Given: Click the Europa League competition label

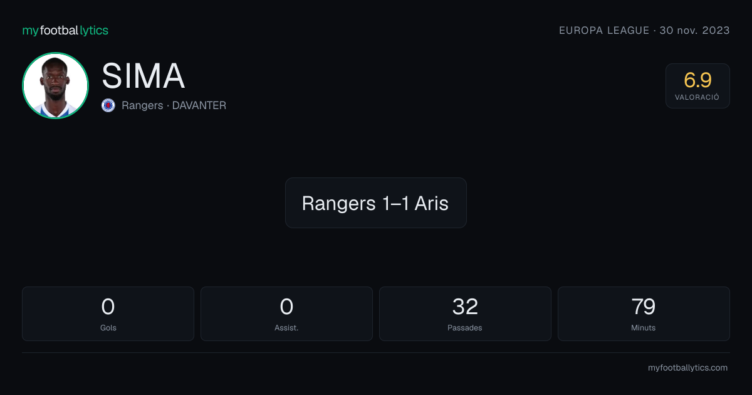Looking at the screenshot, I should click(604, 30).
